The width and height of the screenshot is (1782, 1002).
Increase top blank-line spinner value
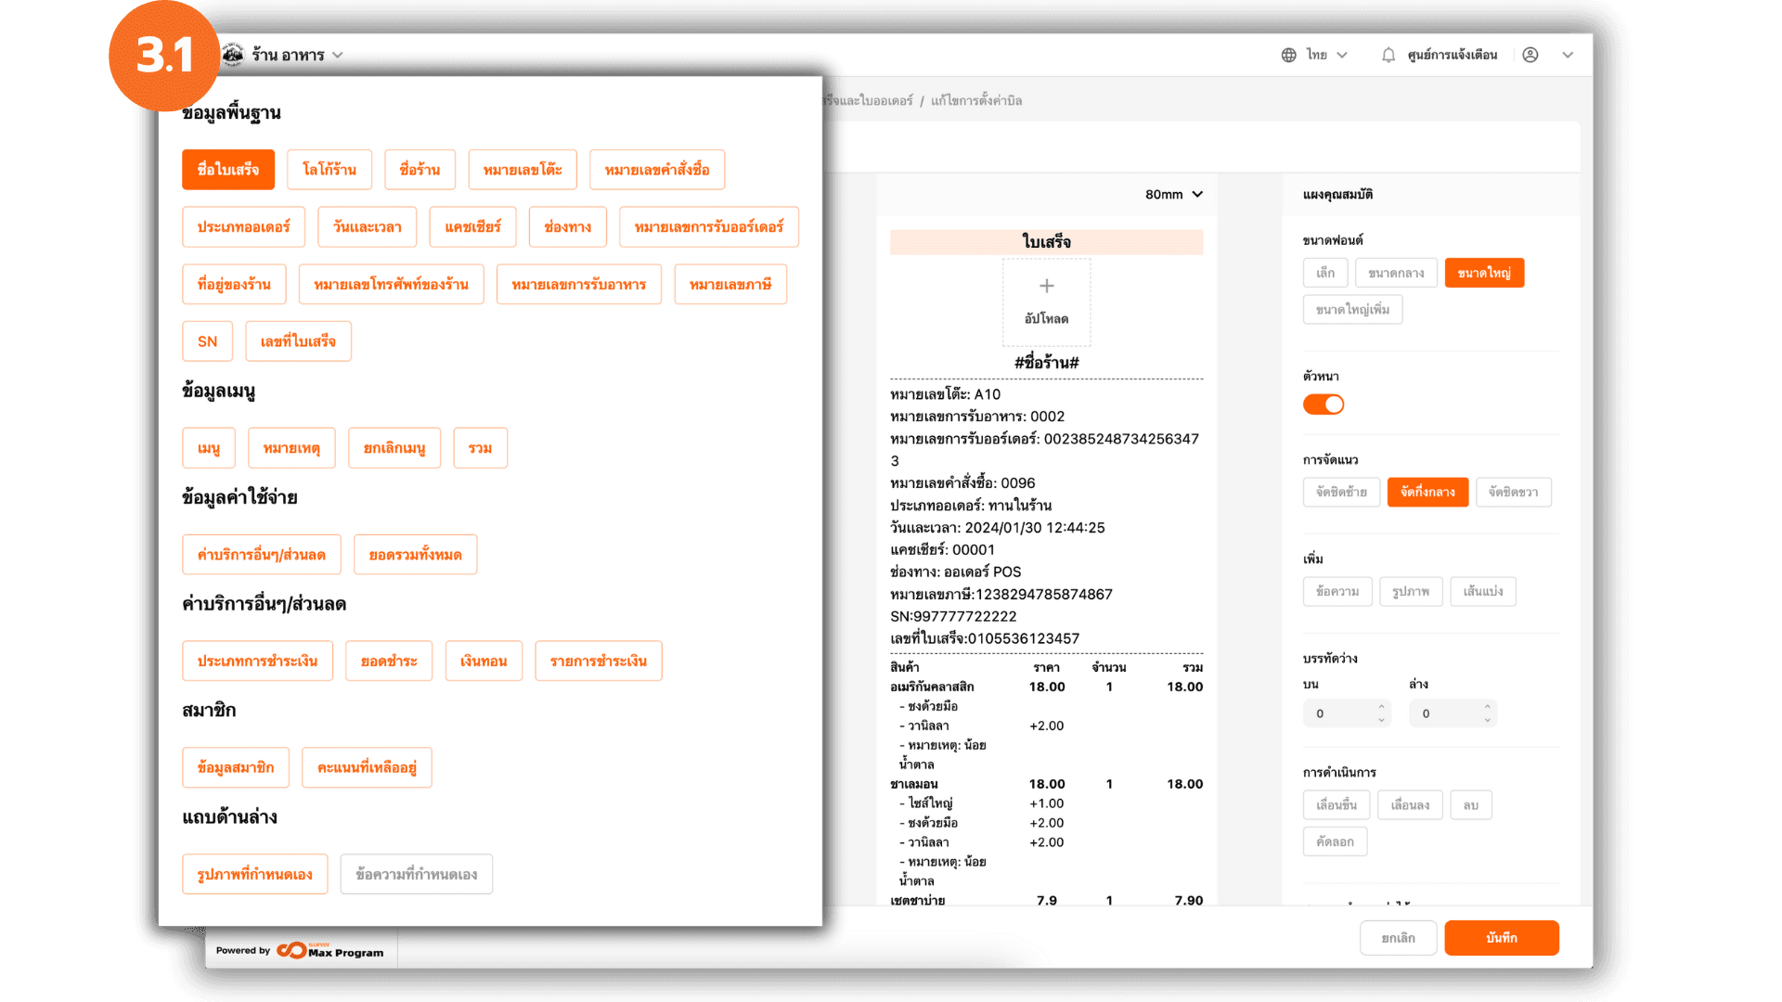[x=1381, y=707]
